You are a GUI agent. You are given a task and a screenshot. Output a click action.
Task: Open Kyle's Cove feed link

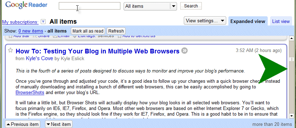[39, 58]
